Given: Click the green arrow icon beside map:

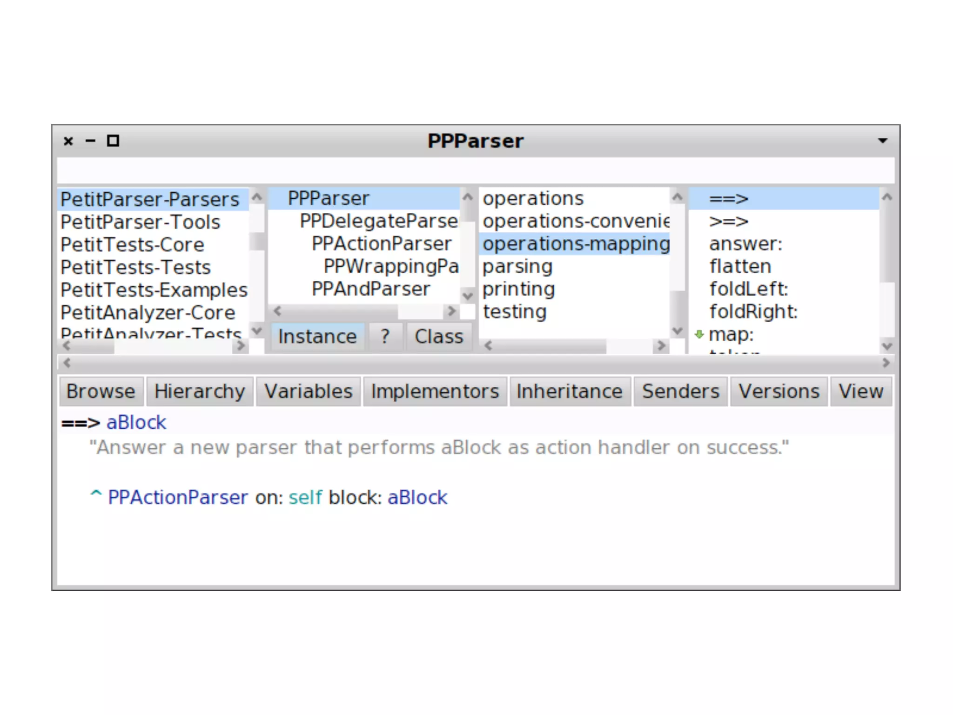Looking at the screenshot, I should (699, 334).
